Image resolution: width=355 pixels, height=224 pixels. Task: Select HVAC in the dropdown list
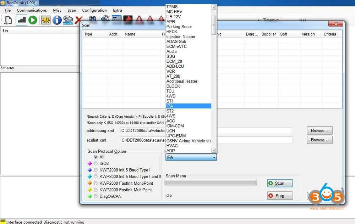click(189, 146)
